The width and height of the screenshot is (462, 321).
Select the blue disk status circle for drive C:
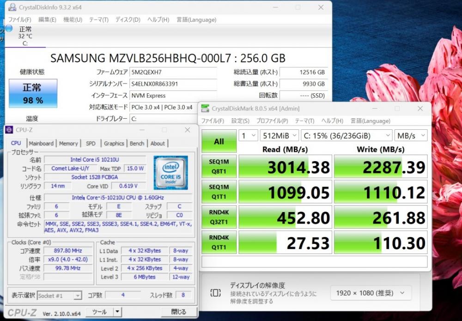[x=9, y=28]
